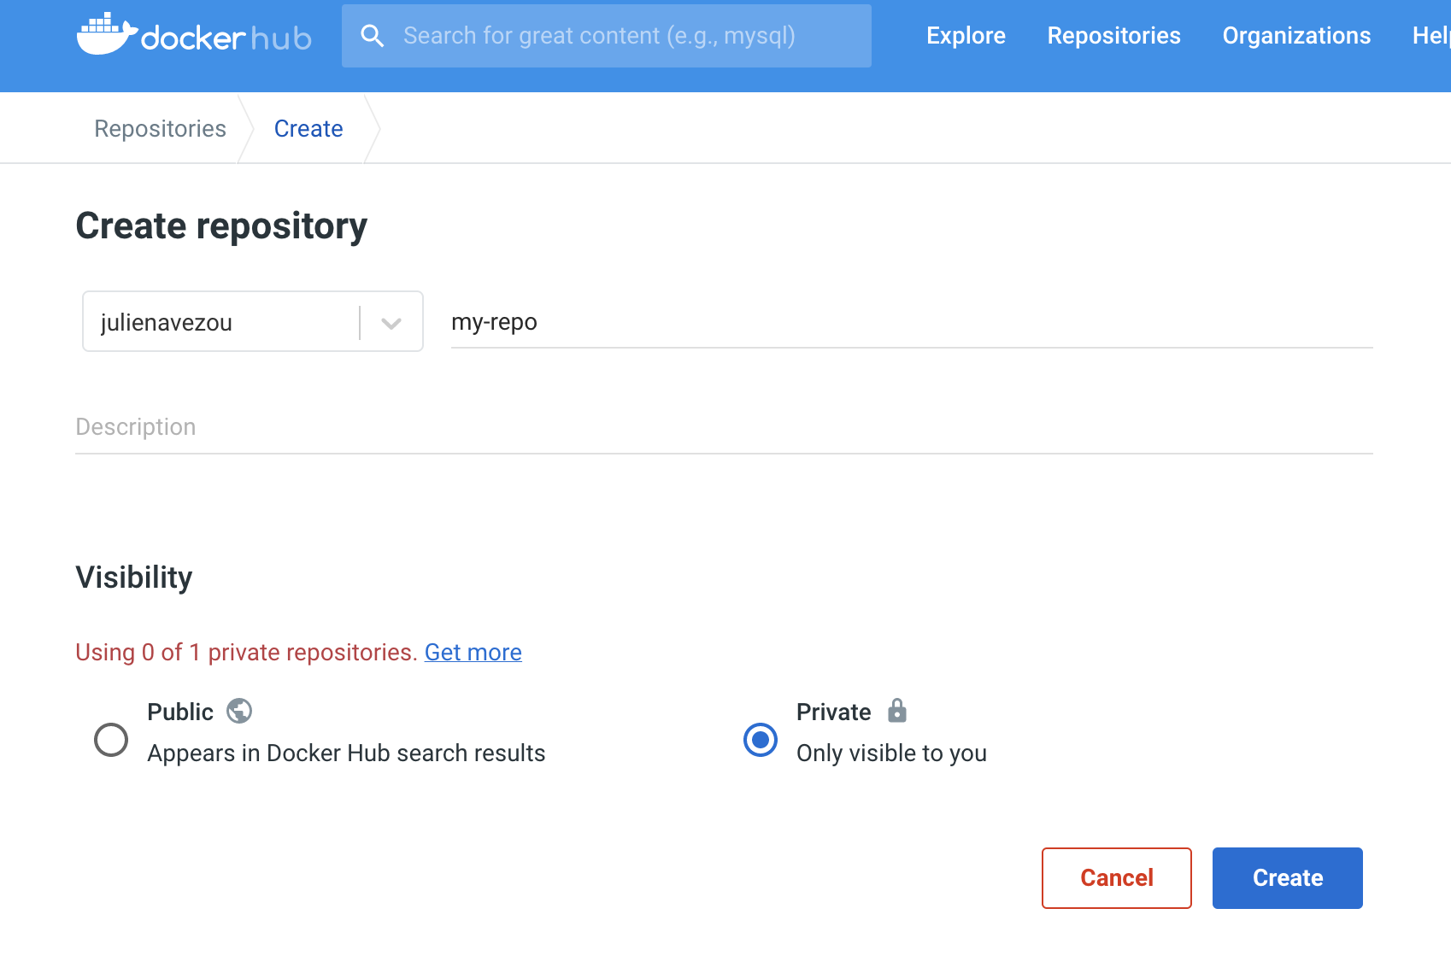This screenshot has width=1451, height=979.
Task: Select the Private visibility radio button
Action: click(760, 740)
